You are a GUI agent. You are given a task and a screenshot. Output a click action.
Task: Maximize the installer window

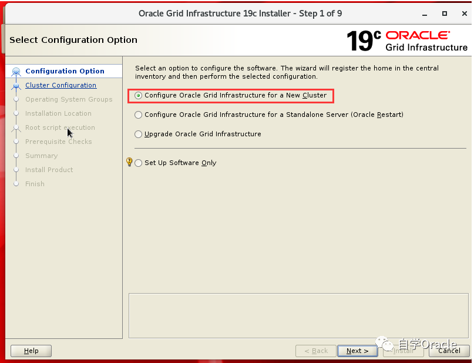point(445,14)
